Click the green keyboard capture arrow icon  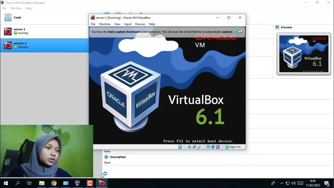[227, 147]
